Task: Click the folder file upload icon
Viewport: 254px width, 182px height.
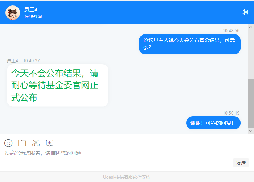Action: click(x=22, y=143)
